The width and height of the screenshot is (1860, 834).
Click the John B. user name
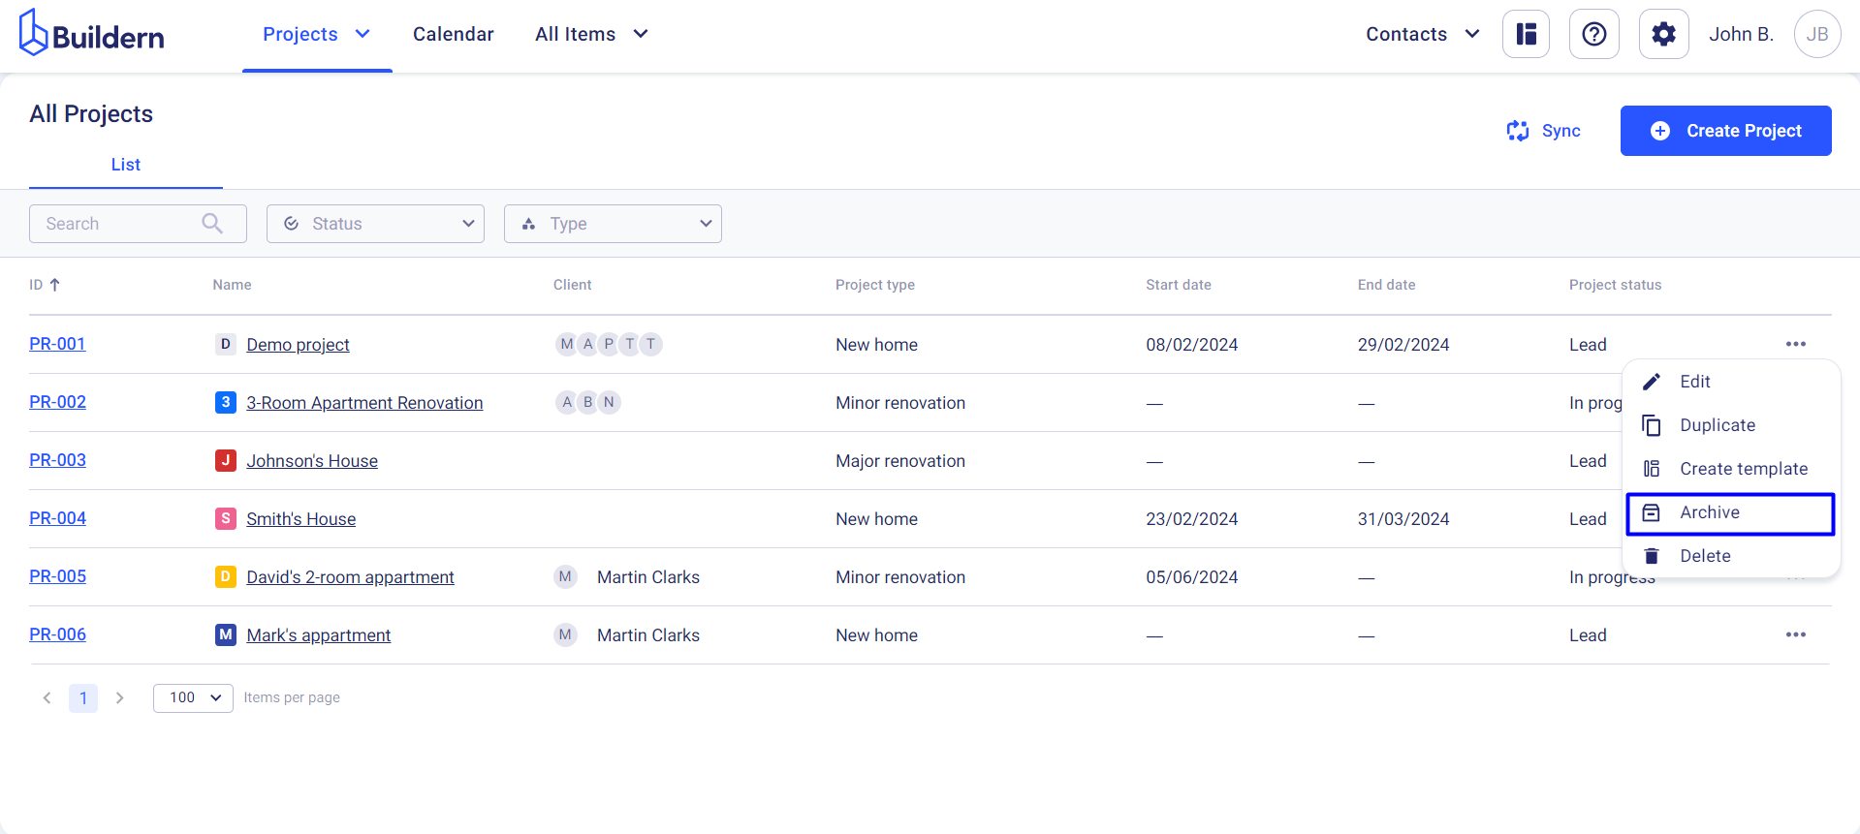click(1741, 34)
